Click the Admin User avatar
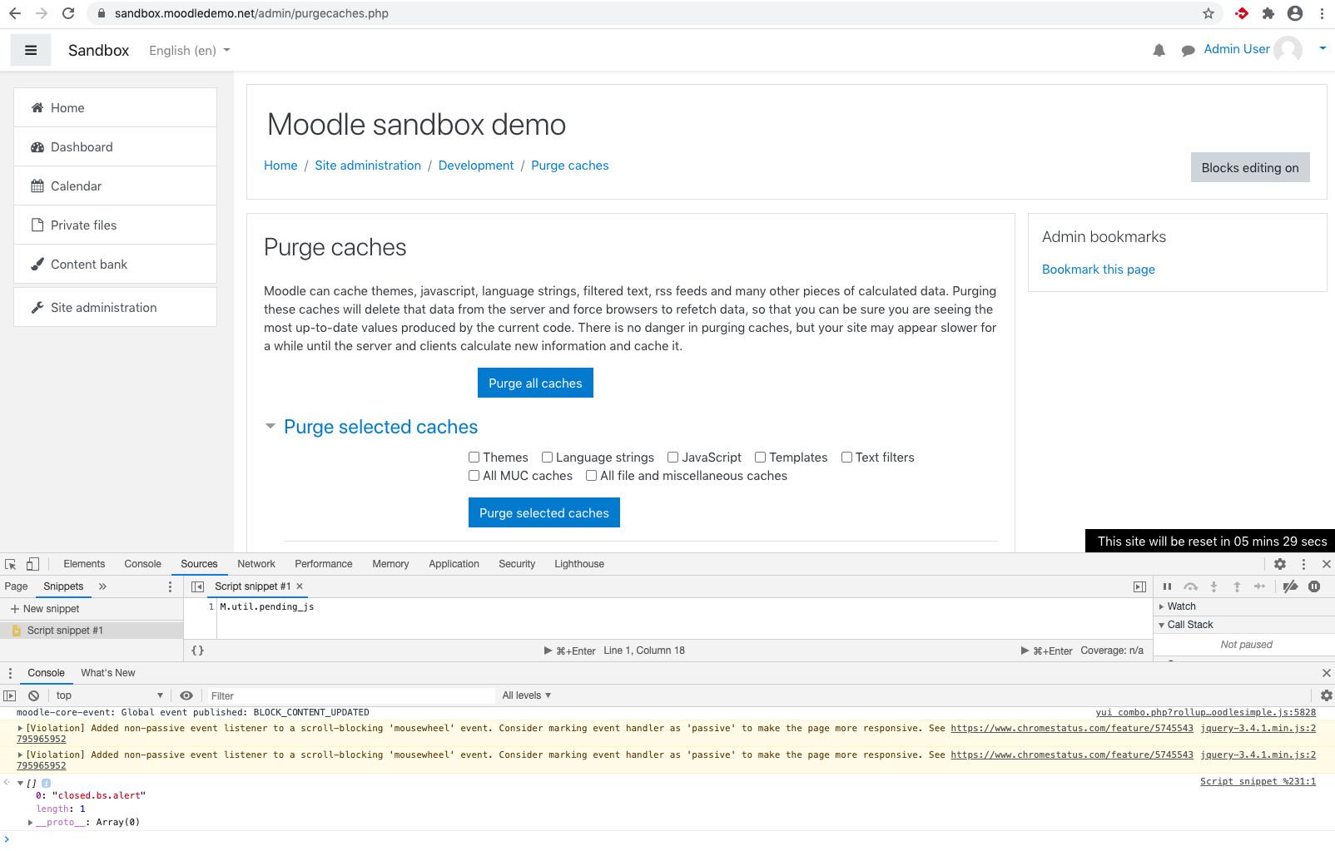The image size is (1335, 851). point(1288,50)
